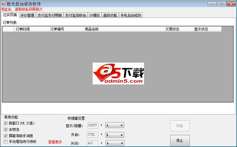237x147 pixels.
Task: Click the 商品名称 column header
Action: [123, 29]
